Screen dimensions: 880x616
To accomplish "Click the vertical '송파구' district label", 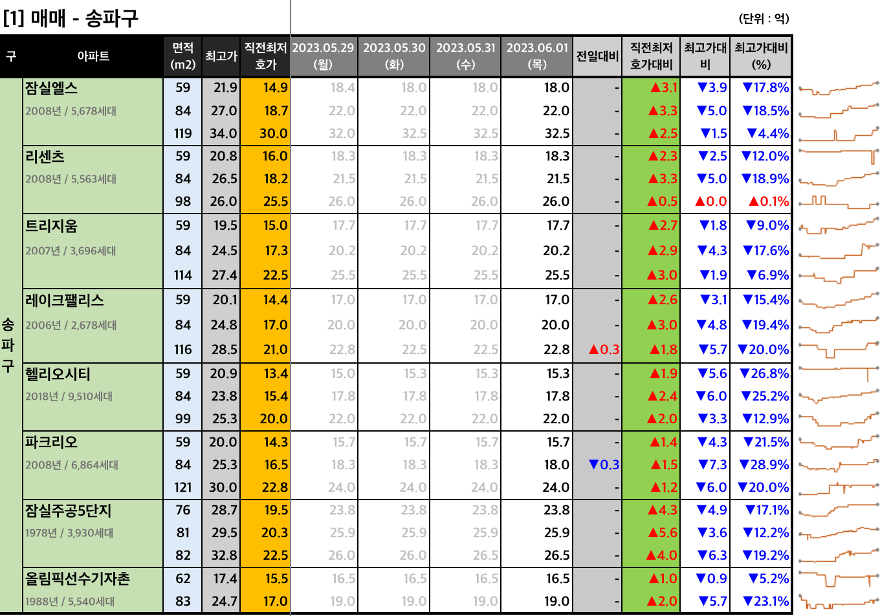I will pyautogui.click(x=8, y=345).
